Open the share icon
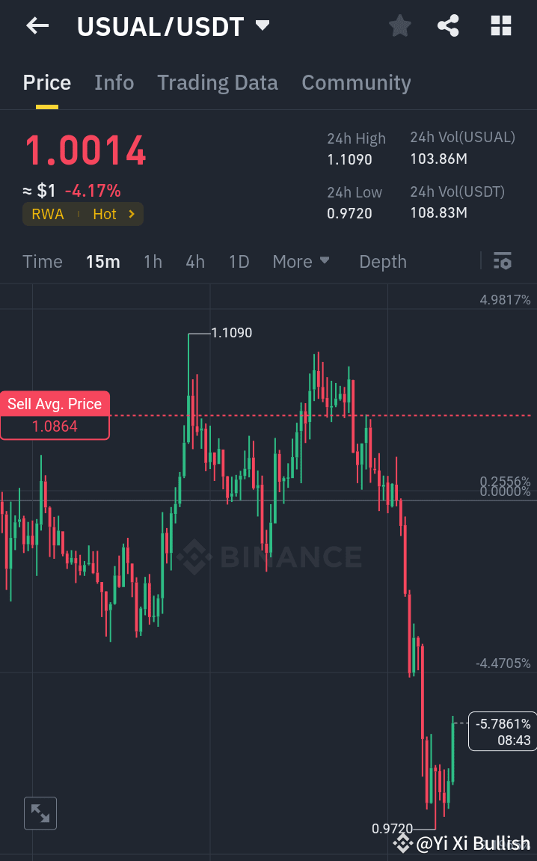Viewport: 537px width, 861px height. click(x=448, y=25)
